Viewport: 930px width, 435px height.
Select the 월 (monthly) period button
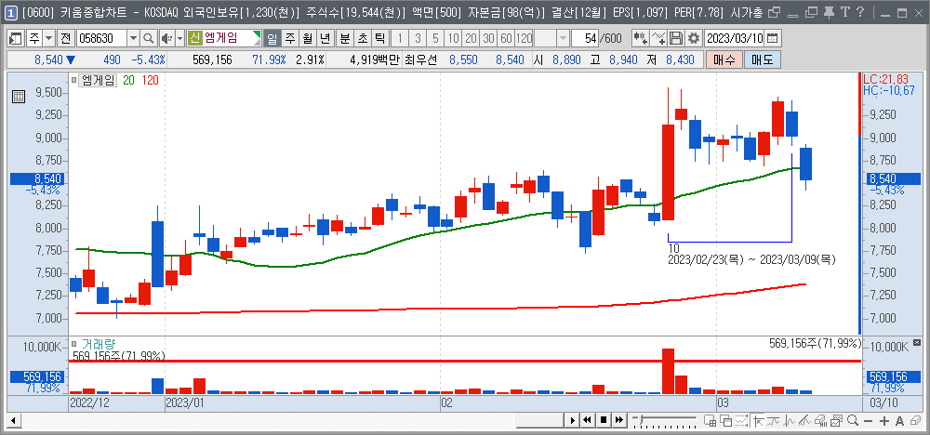(x=307, y=39)
